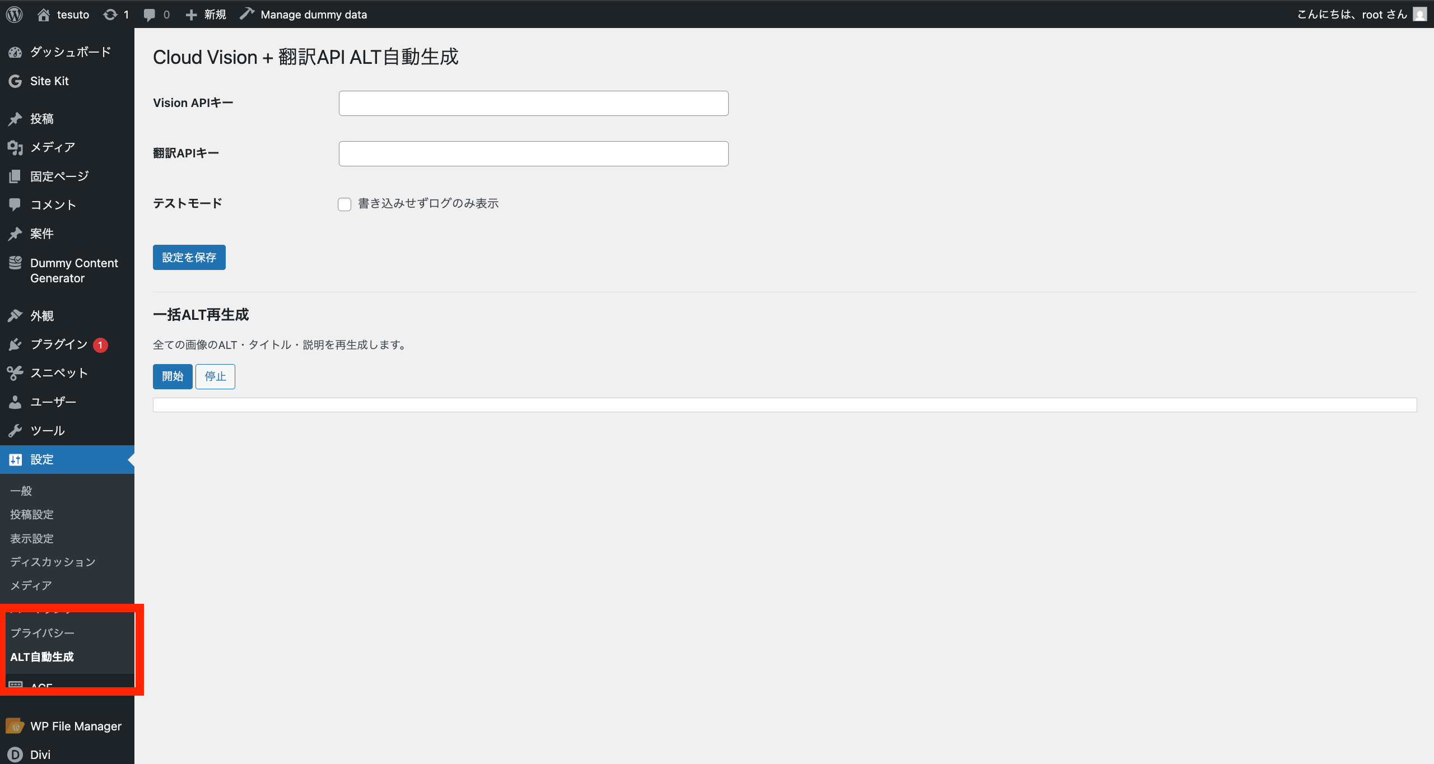
Task: Open the WordPress logo menu
Action: (x=14, y=14)
